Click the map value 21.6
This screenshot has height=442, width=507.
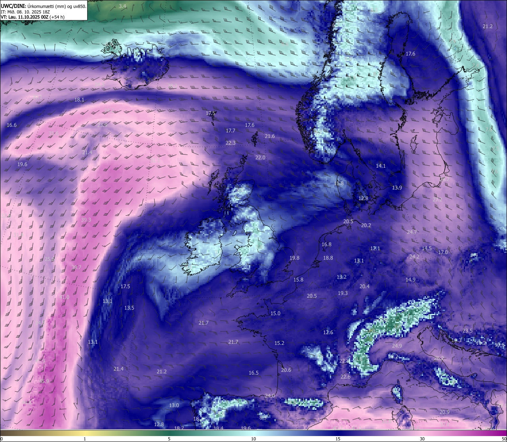pos(270,136)
